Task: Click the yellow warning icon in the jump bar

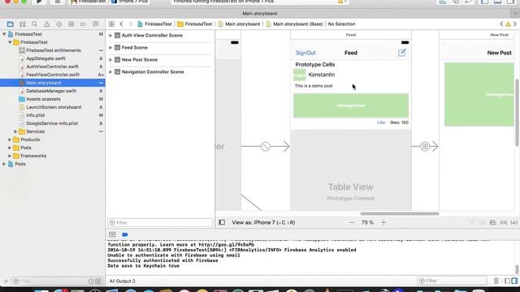Action: 508,24
